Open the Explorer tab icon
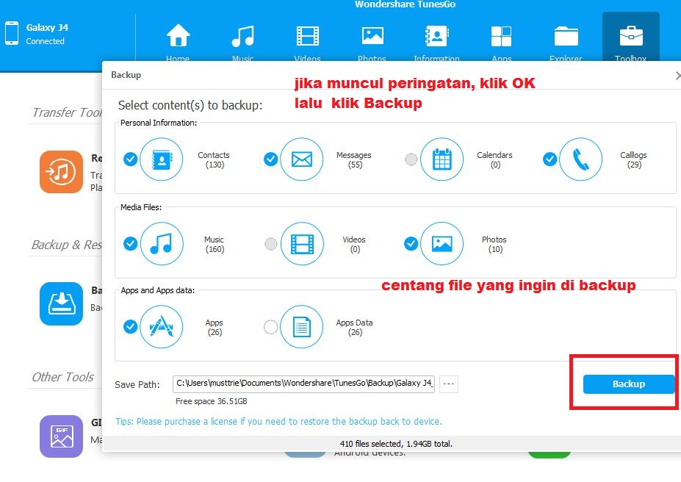681x482 pixels. click(x=566, y=36)
